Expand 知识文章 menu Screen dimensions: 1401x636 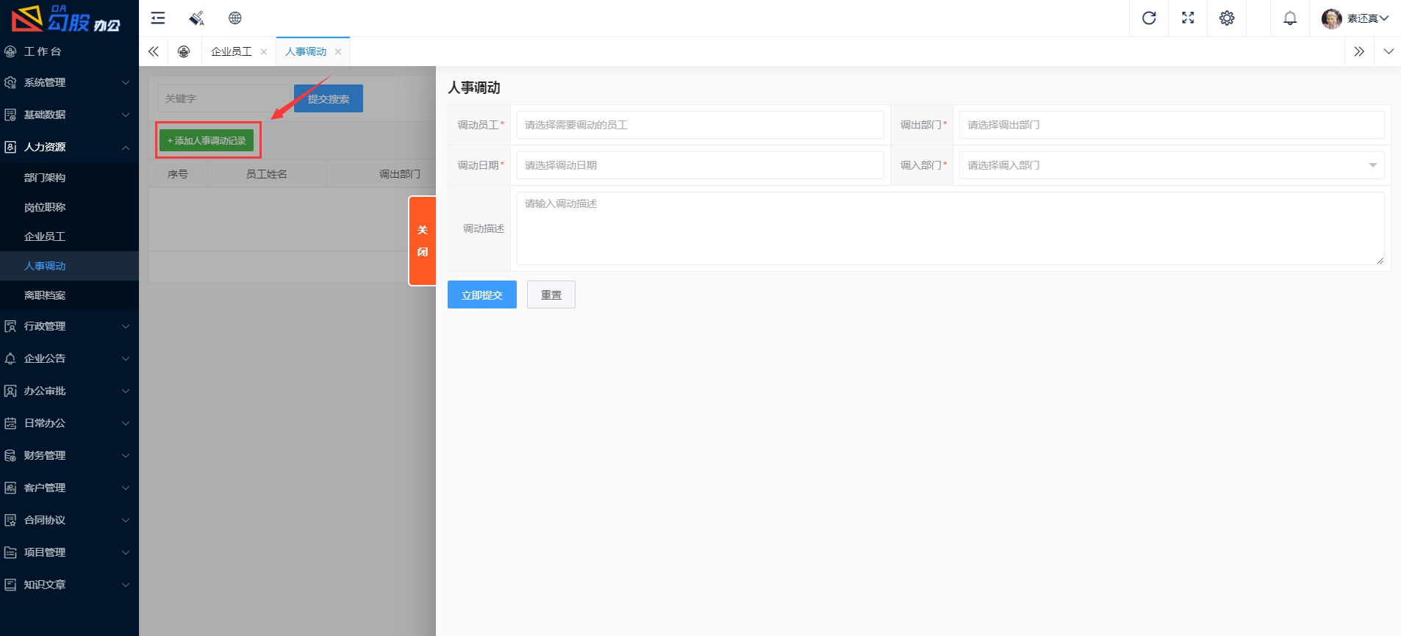(69, 585)
